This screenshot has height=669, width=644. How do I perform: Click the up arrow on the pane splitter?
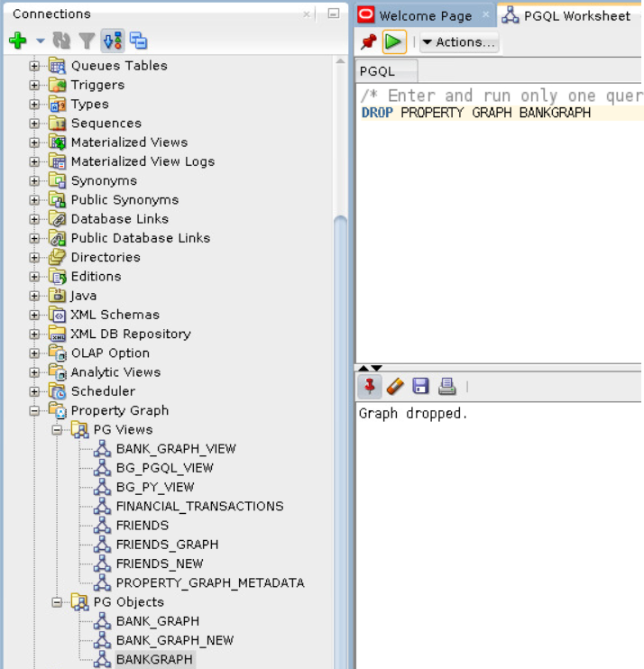pyautogui.click(x=363, y=368)
